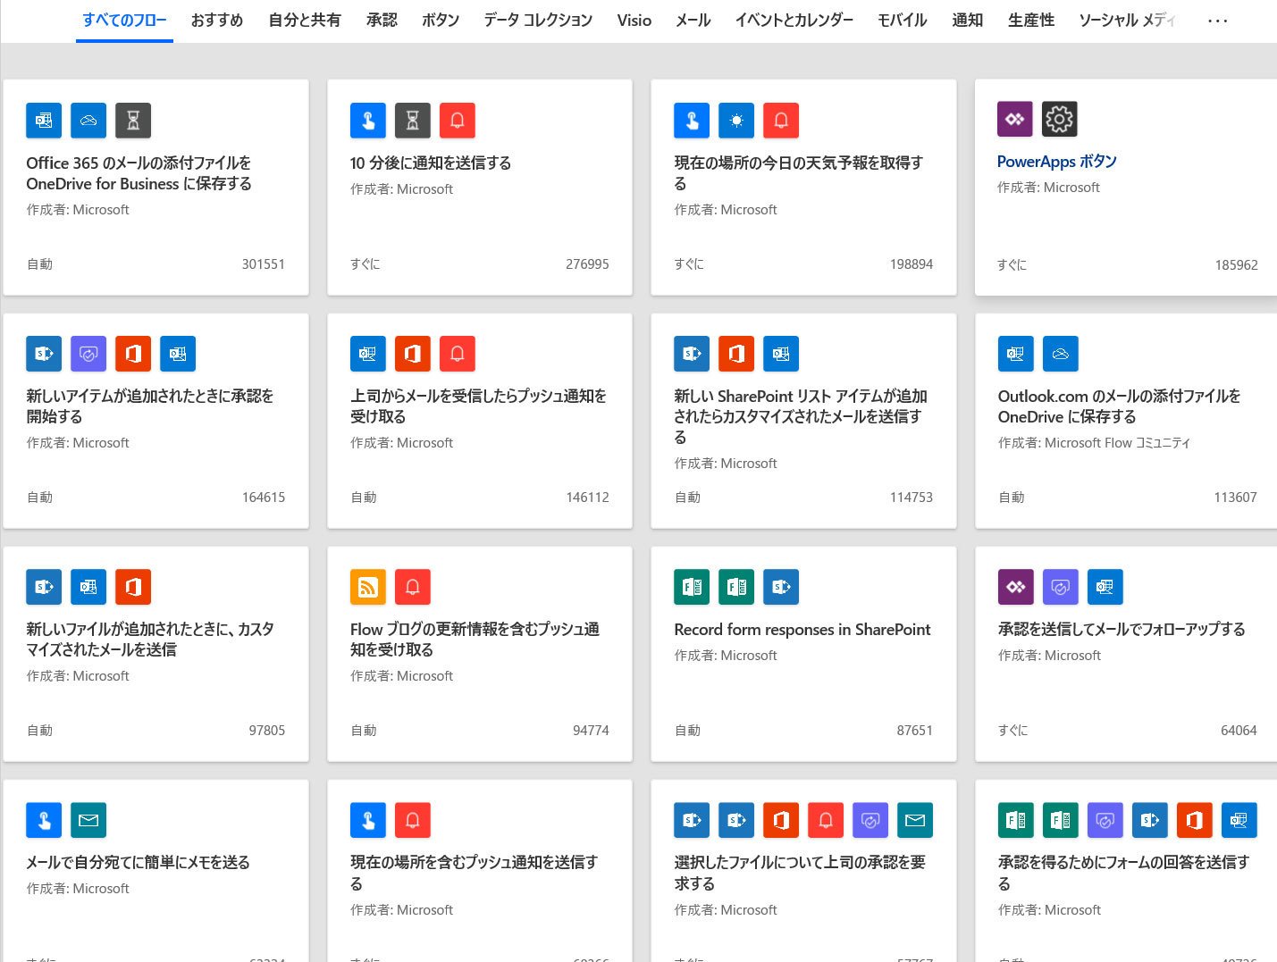The width and height of the screenshot is (1277, 962).
Task: Go to the '承認' tab
Action: tap(382, 20)
